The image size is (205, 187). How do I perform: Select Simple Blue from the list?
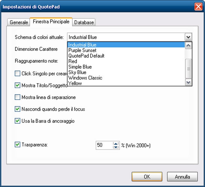126,67
